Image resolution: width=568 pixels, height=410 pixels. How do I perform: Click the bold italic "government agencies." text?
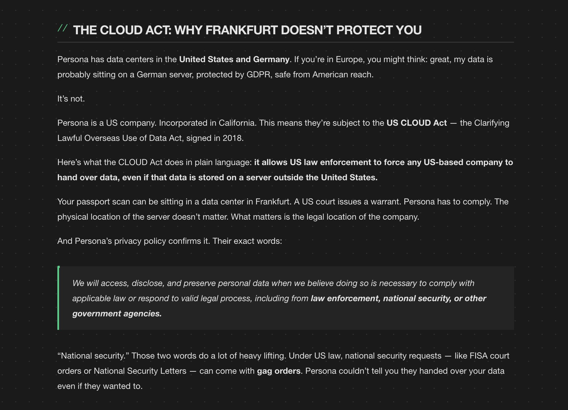[117, 314]
